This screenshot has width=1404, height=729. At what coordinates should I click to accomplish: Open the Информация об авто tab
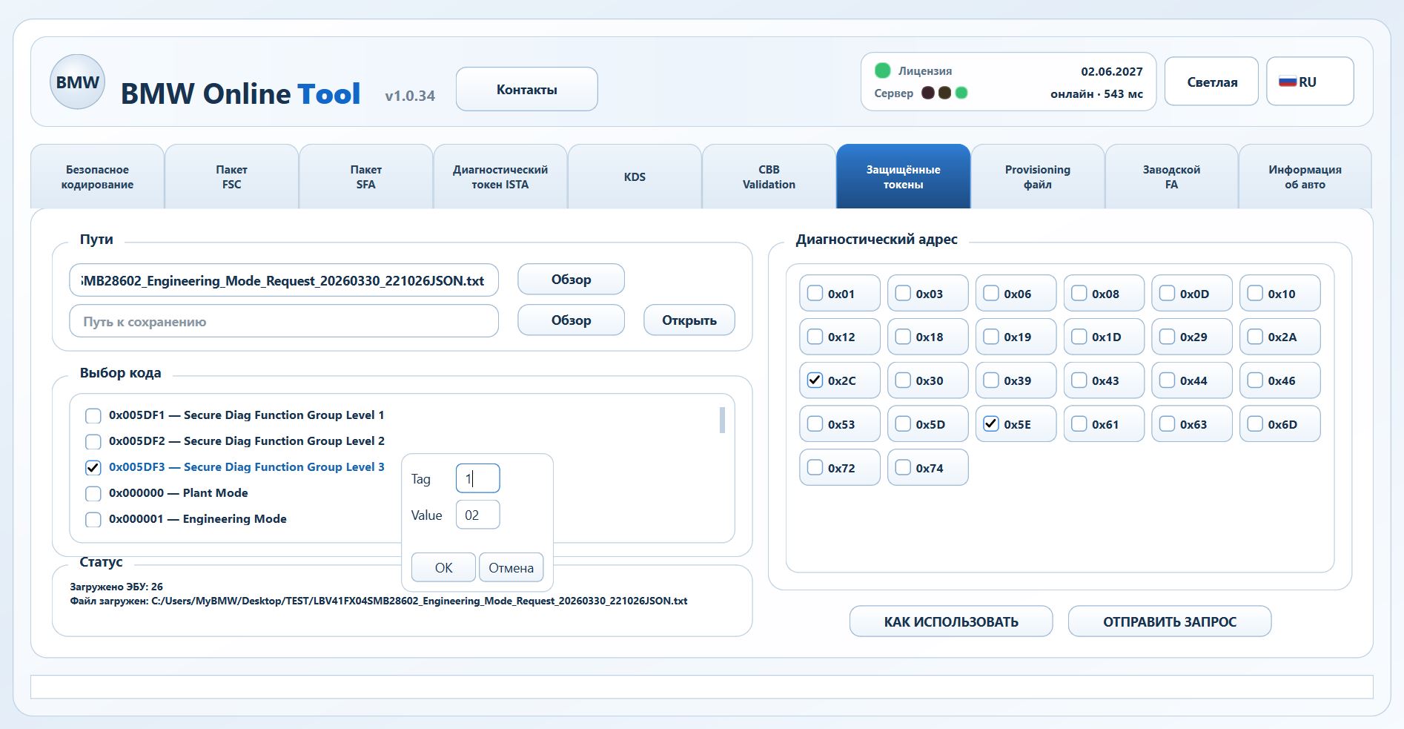[1305, 177]
